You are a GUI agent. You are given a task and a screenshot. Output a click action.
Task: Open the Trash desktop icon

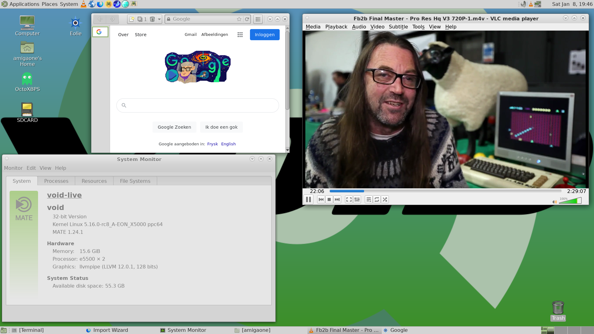(x=558, y=311)
